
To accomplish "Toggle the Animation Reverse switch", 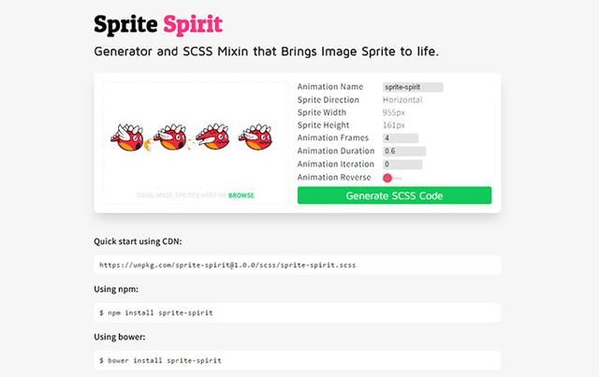I will [x=392, y=178].
